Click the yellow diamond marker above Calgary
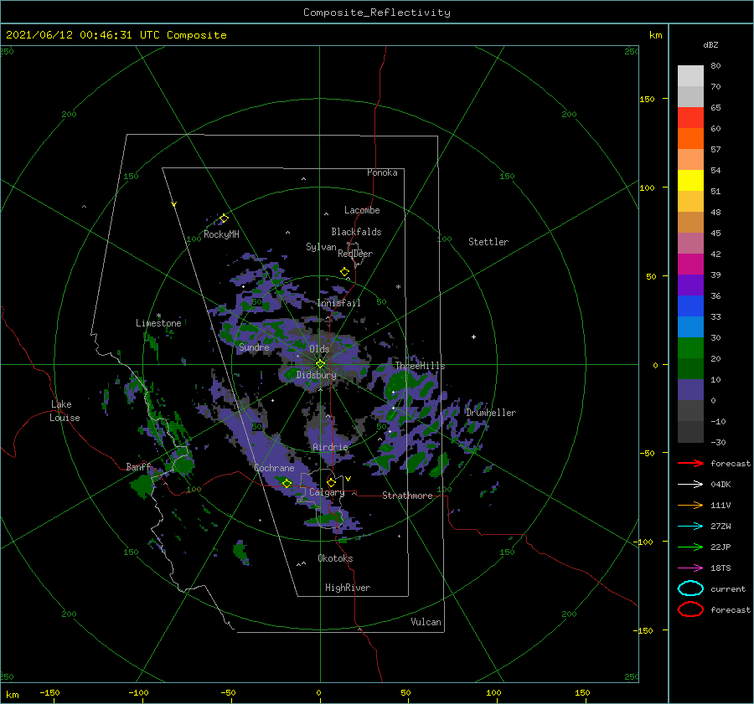Screen dimensions: 754x704 pos(331,482)
